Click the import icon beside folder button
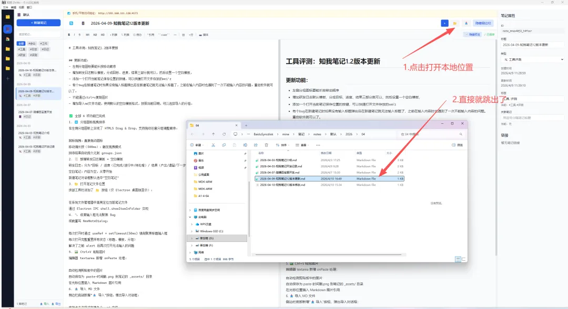568x309 pixels. (466, 23)
